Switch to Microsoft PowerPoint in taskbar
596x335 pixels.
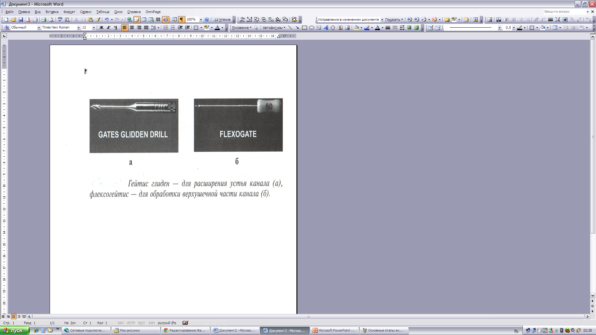pos(334,330)
